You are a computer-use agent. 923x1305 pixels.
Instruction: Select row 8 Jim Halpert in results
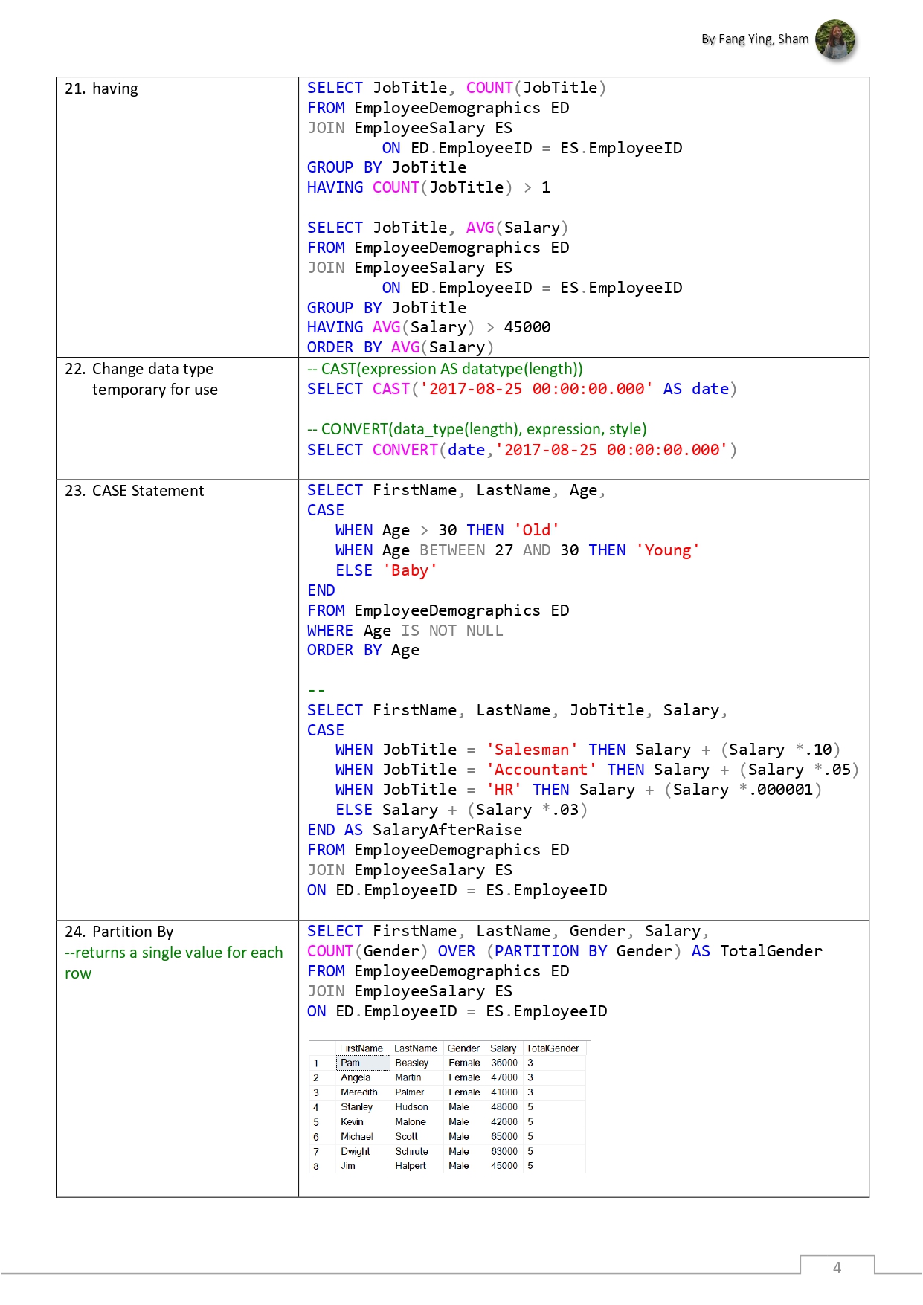tap(448, 1166)
